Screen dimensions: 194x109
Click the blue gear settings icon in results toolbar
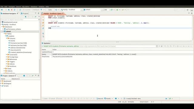tap(116, 98)
